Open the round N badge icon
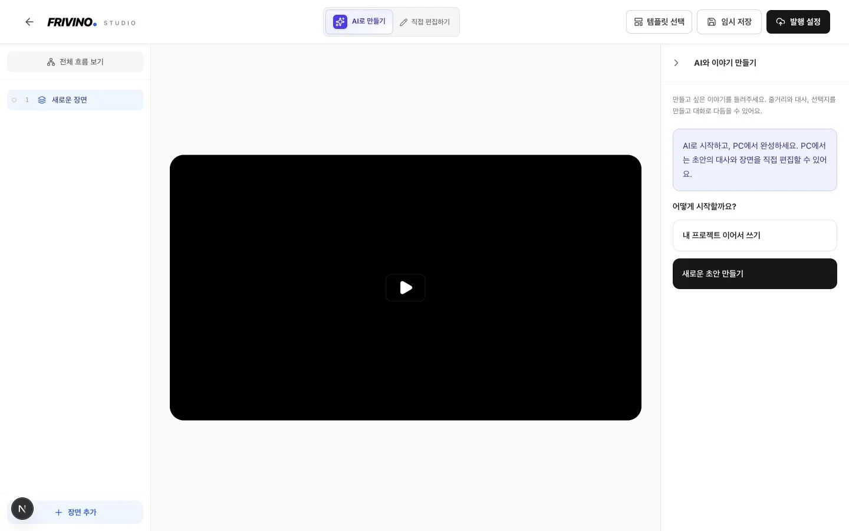 (22, 509)
